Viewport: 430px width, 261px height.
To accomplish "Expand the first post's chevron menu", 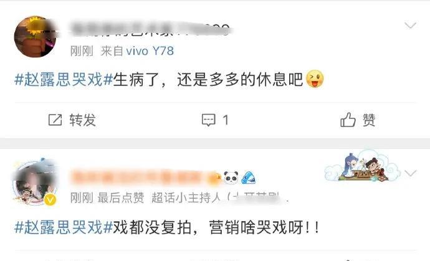I will coord(411,26).
